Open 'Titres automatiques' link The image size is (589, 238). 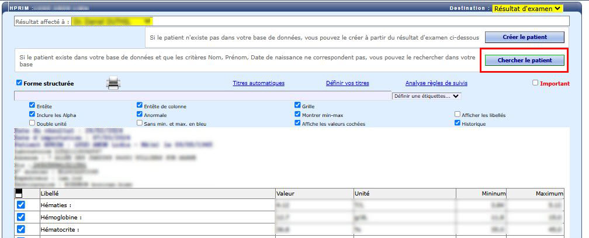pyautogui.click(x=258, y=83)
